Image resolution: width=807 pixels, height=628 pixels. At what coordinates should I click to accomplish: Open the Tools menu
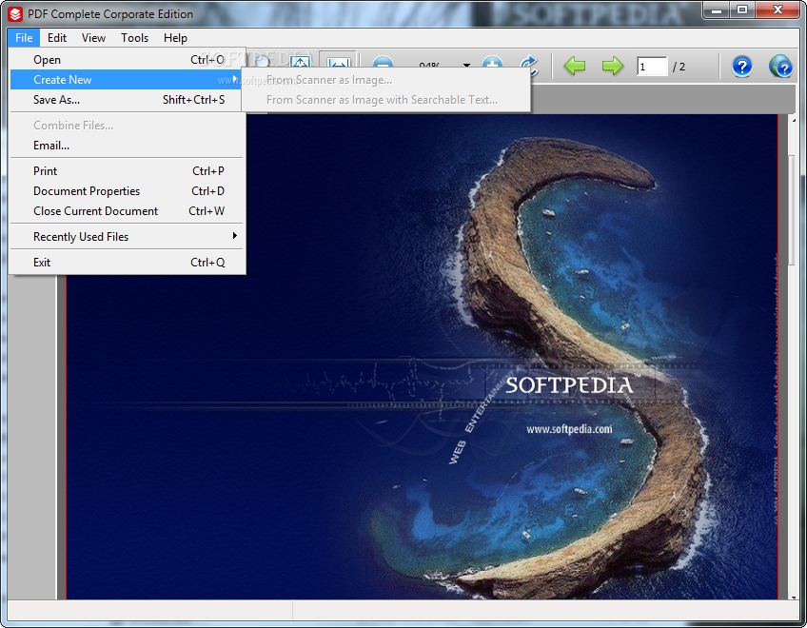coord(134,37)
